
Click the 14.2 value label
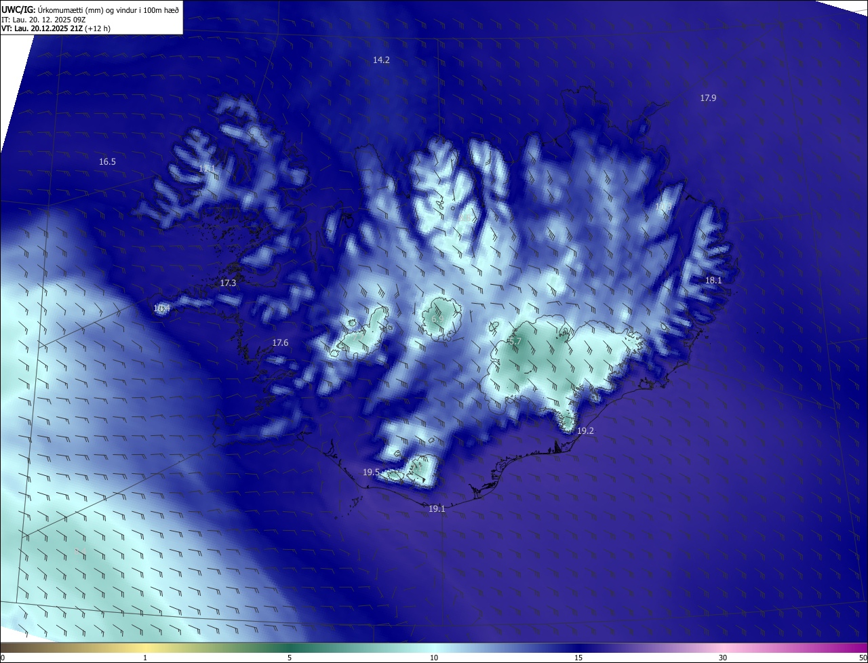click(381, 60)
